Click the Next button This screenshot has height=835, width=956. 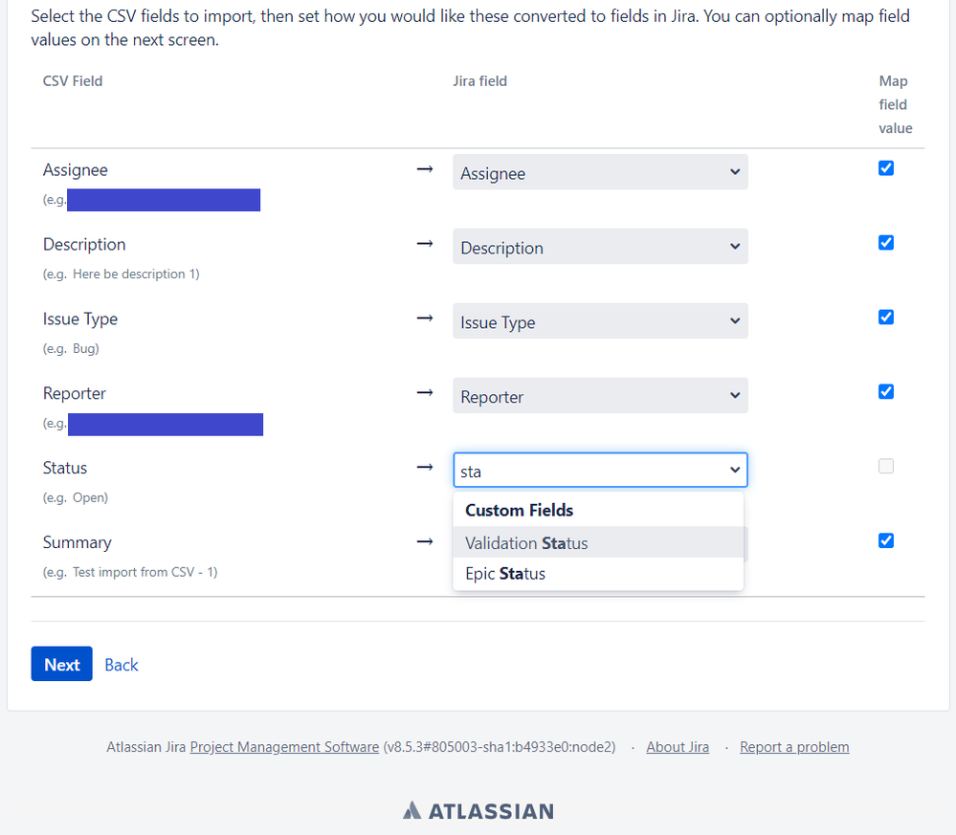(61, 664)
